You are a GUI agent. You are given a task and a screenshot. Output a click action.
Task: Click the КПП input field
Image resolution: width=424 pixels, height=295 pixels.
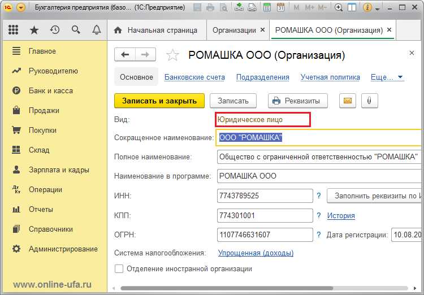(265, 215)
